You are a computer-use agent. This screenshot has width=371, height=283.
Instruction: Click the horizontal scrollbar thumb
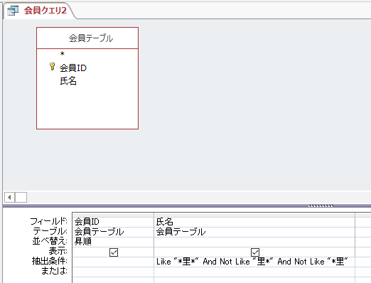point(21,197)
